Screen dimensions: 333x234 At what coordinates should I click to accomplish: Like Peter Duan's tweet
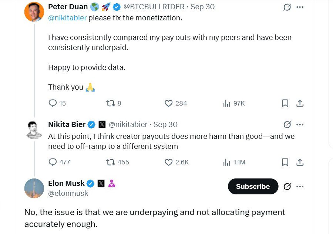point(169,103)
